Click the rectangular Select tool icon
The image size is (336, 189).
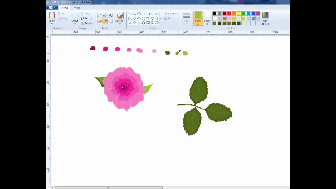click(x=75, y=15)
